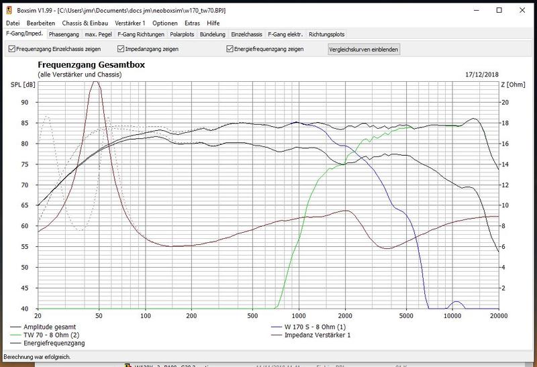Select the F-Gang/Imped. tab
537x367 pixels.
(25, 34)
